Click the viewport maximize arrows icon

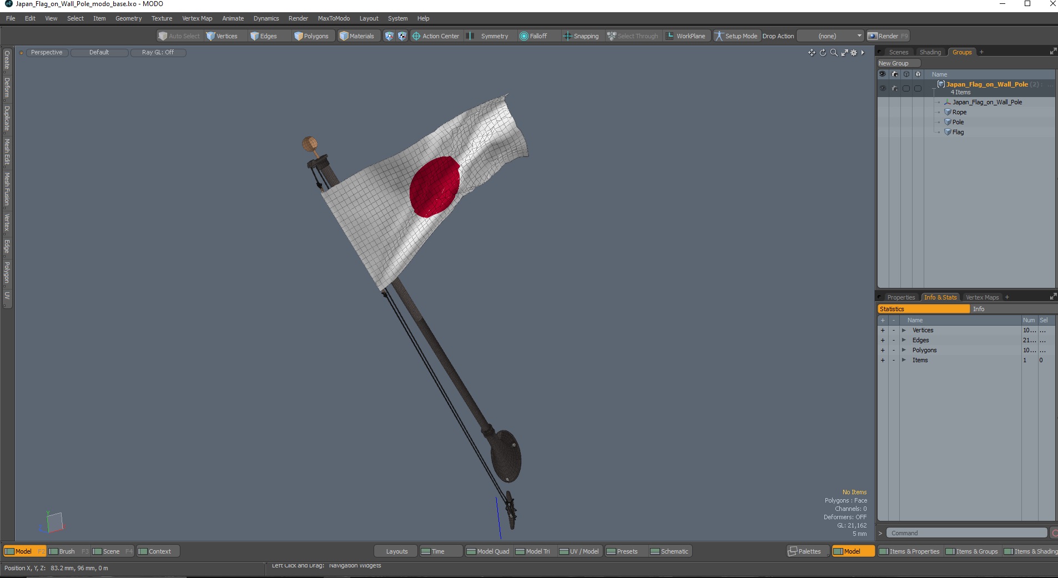844,53
